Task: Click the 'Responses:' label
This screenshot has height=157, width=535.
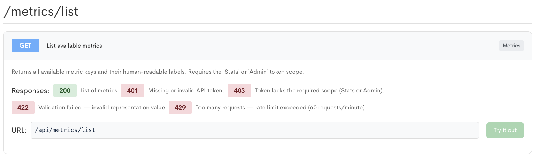Action: [30, 91]
